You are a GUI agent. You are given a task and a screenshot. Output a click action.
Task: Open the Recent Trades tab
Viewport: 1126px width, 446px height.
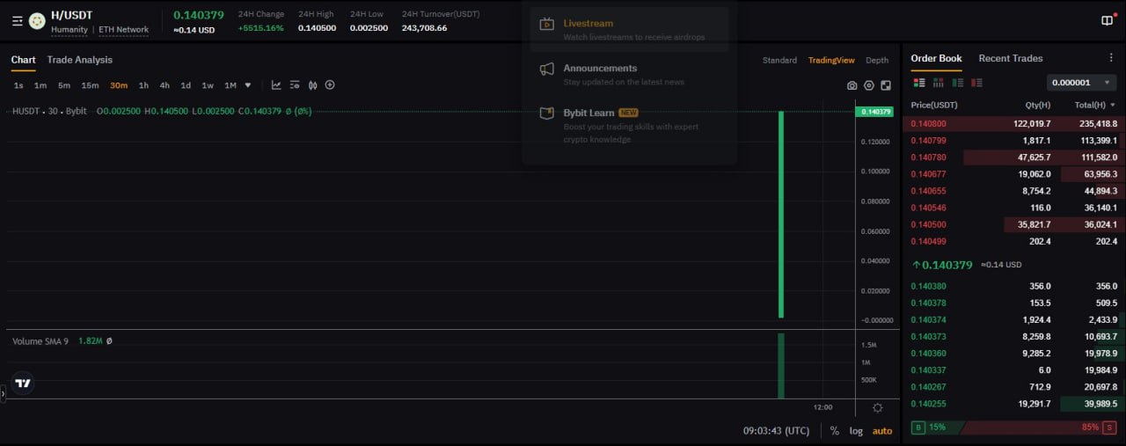1011,58
